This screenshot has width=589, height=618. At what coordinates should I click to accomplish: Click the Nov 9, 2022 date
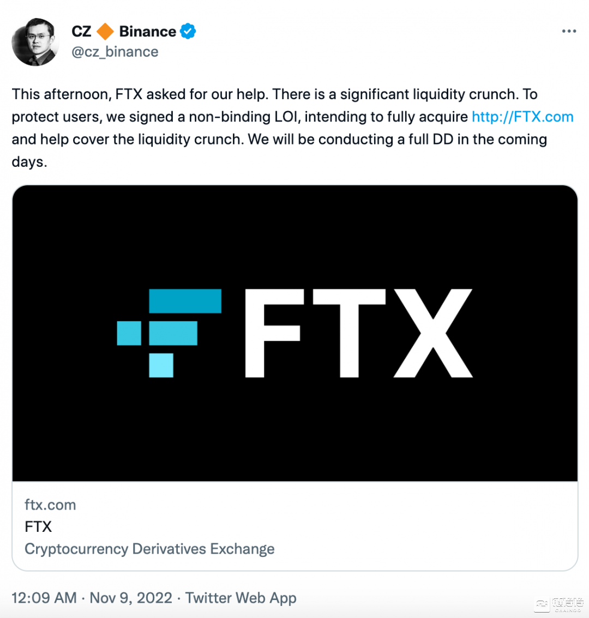coord(131,598)
